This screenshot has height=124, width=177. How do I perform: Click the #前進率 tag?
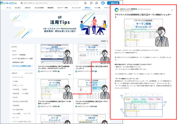[x=24, y=89]
